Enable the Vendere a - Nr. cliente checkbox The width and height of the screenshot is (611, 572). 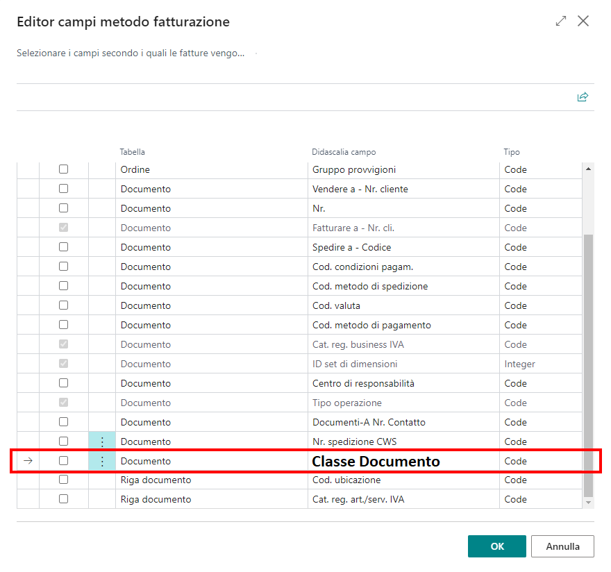(63, 188)
